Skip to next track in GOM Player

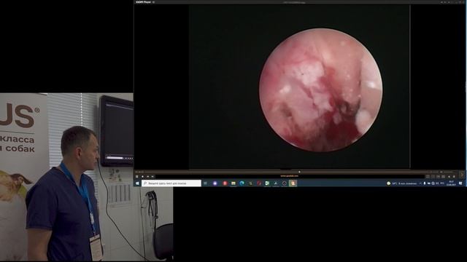point(153,176)
